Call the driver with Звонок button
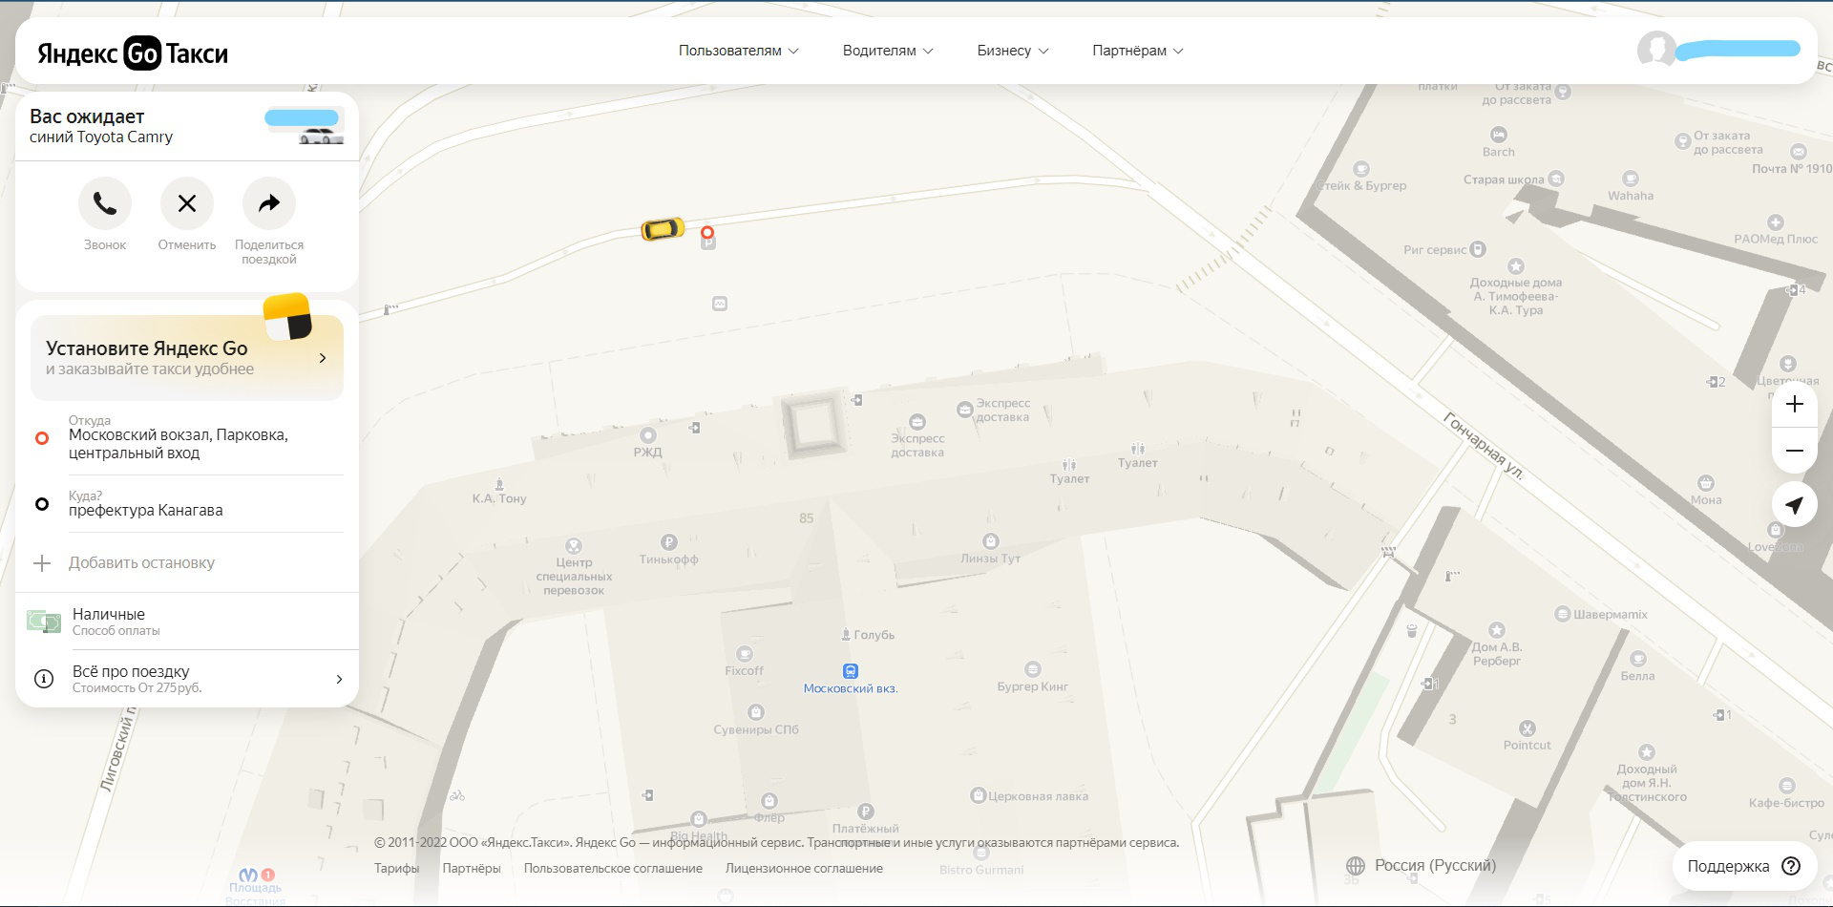The image size is (1833, 907). [x=105, y=203]
